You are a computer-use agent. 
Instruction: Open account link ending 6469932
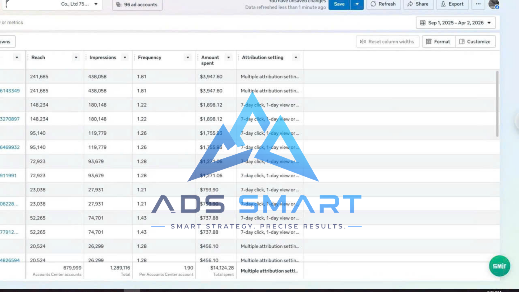click(x=10, y=147)
